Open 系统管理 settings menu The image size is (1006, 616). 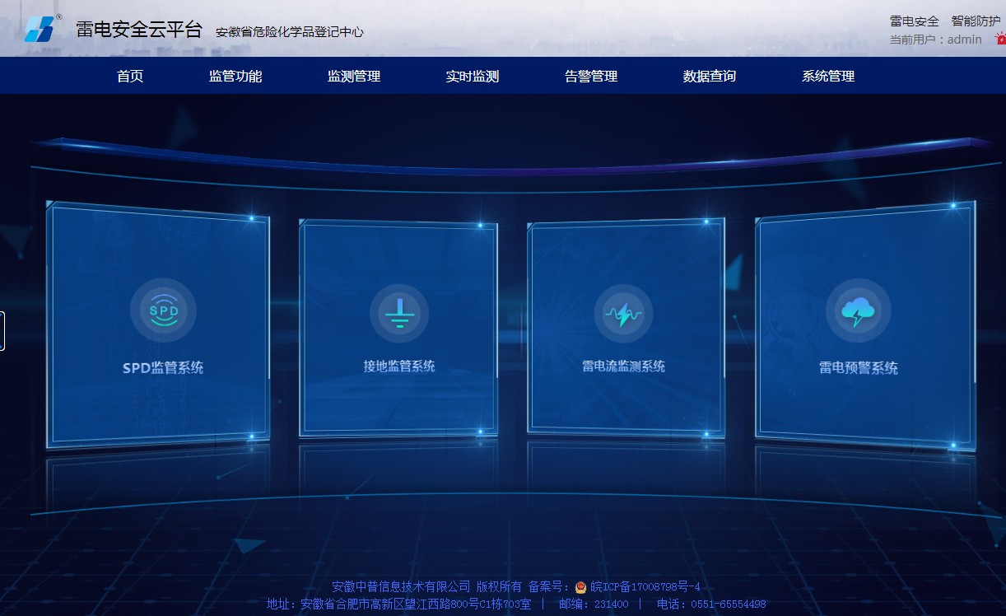(x=827, y=76)
